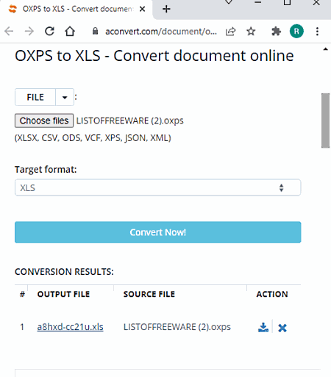331x377 pixels.
Task: View site info via padlock icon
Action: pos(95,31)
